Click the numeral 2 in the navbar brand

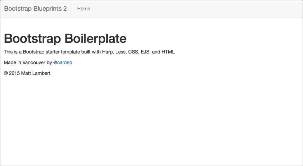(65, 9)
